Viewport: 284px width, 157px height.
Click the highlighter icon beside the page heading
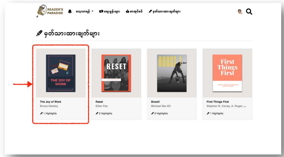click(39, 34)
